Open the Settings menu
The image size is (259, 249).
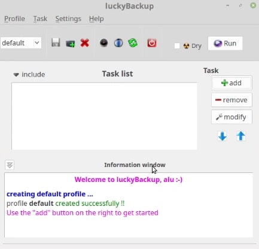coord(68,19)
